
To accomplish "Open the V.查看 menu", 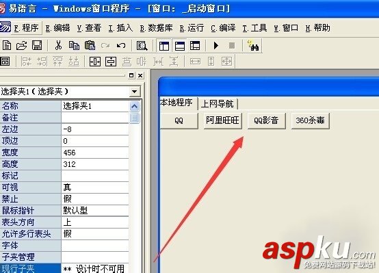I will pos(89,28).
